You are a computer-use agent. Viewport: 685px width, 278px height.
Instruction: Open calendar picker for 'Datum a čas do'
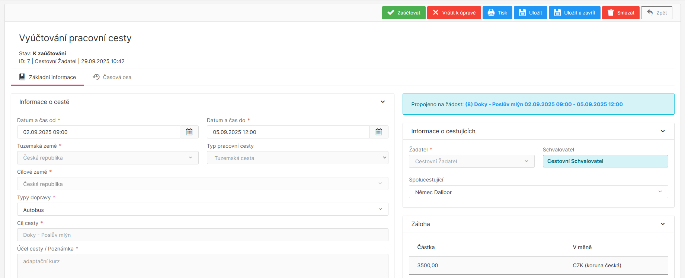click(379, 132)
